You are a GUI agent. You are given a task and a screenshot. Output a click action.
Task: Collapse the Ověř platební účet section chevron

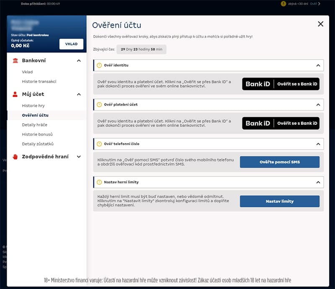point(318,105)
